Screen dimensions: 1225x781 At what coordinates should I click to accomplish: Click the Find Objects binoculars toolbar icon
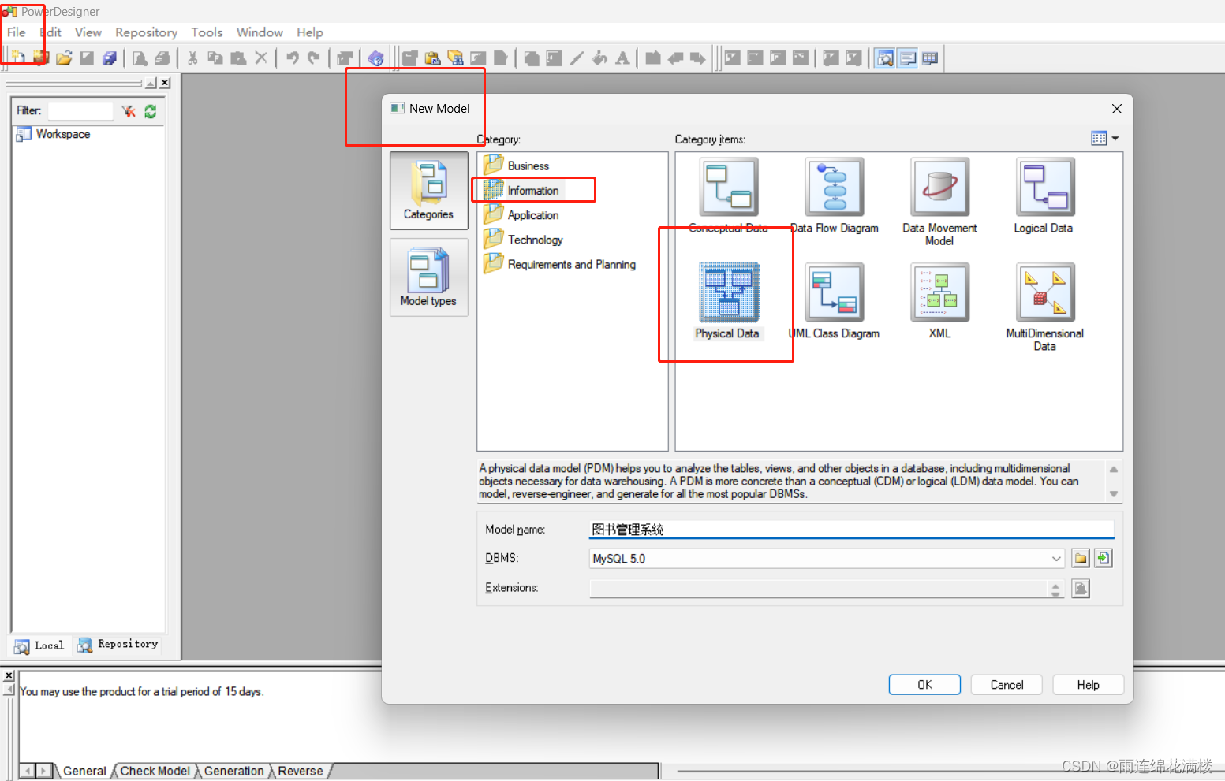(x=455, y=58)
